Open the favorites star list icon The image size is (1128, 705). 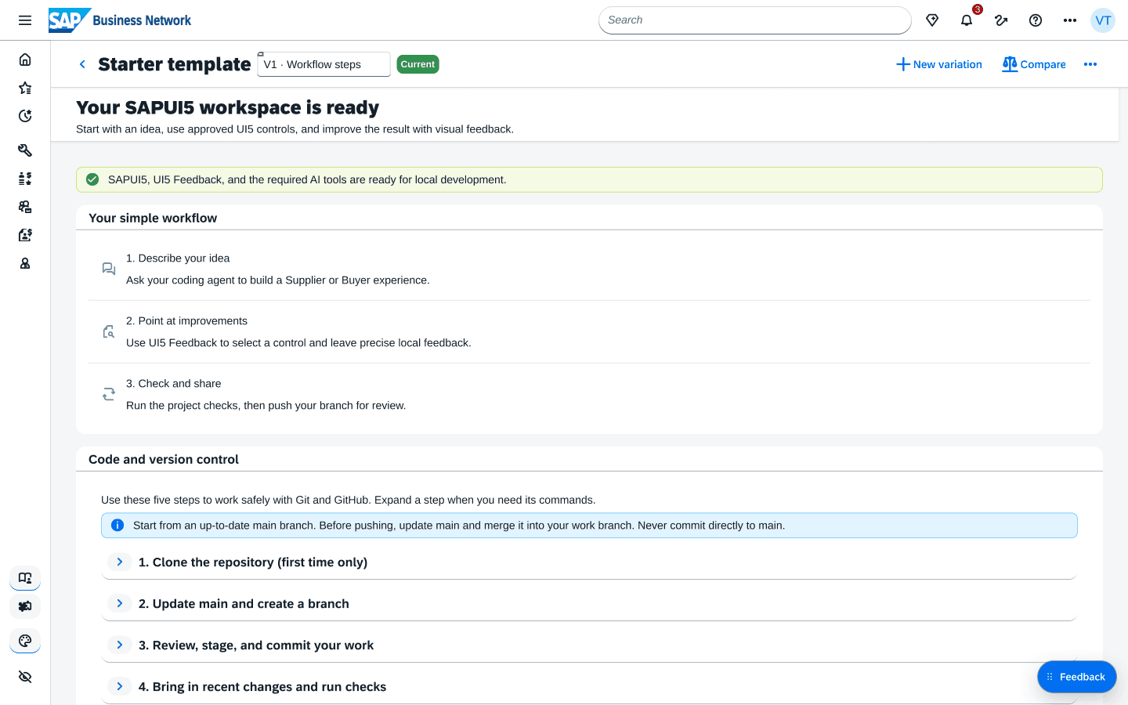click(x=25, y=88)
